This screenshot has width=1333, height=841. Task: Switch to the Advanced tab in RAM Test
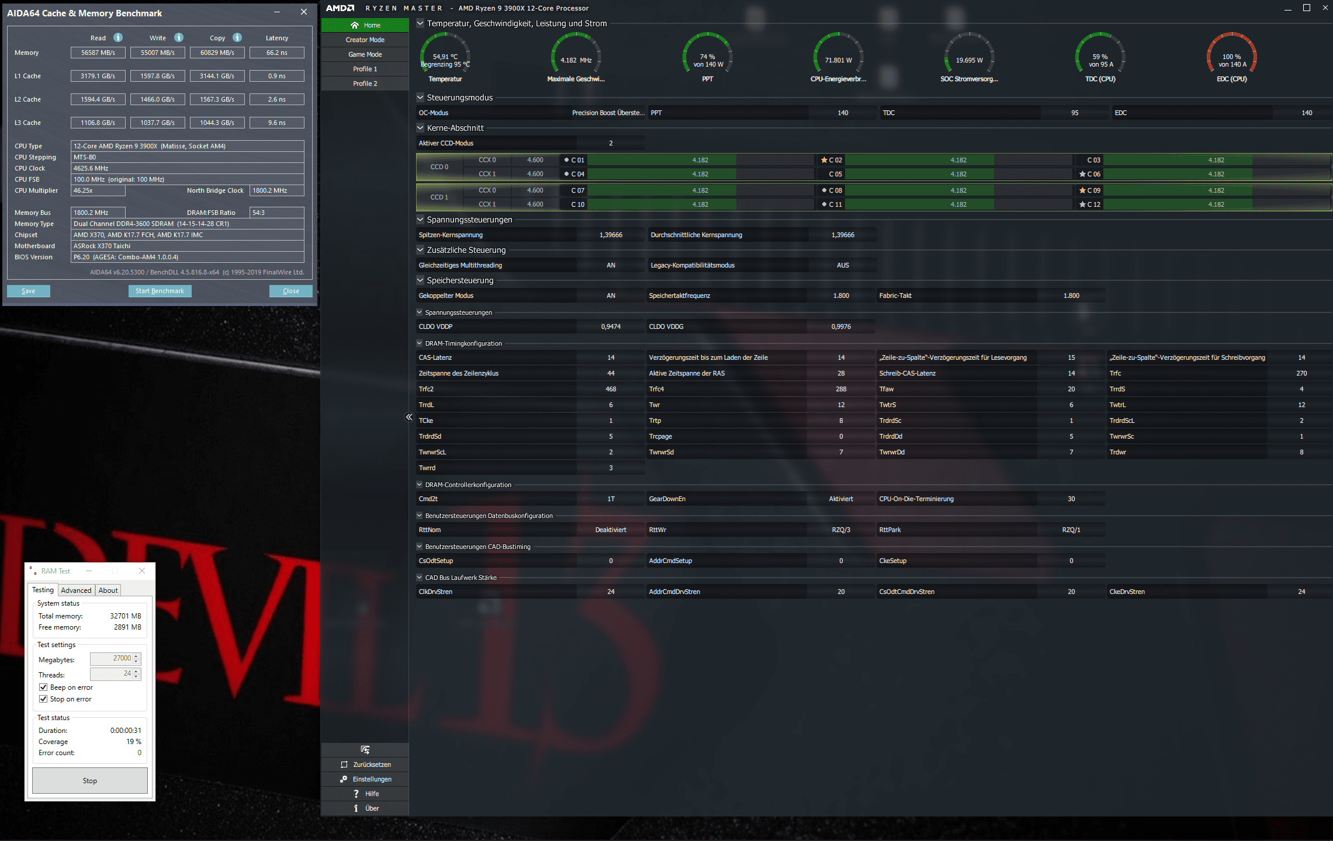point(76,590)
